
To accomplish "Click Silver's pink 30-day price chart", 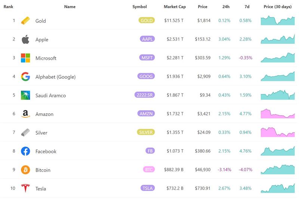I will click(278, 132).
